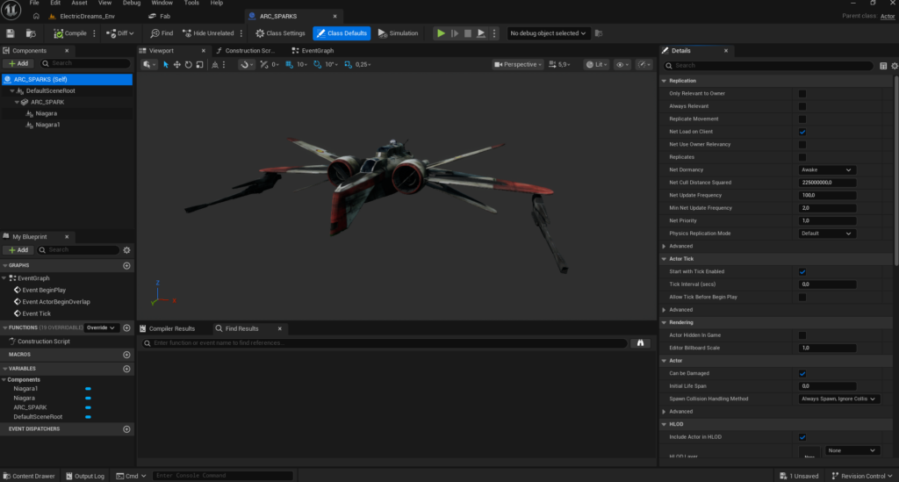Toggle Hide Unrelated nodes
The width and height of the screenshot is (899, 482).
click(208, 33)
